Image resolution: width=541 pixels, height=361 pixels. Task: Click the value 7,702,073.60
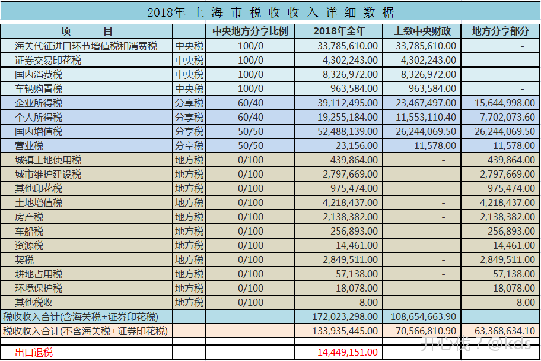click(x=507, y=117)
